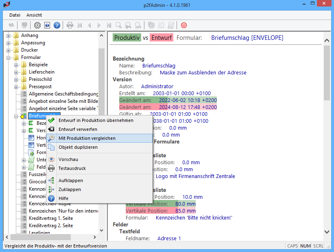This screenshot has width=334, height=252.
Task: Expand the Drucker folder node
Action: point(9,50)
